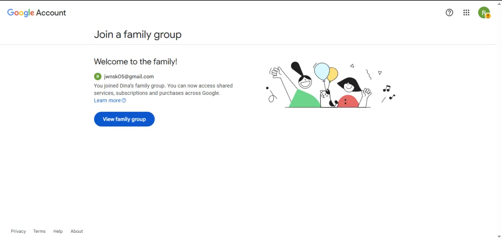Click the scroll down arrow on the scrollbar
This screenshot has width=502, height=239.
click(499, 236)
